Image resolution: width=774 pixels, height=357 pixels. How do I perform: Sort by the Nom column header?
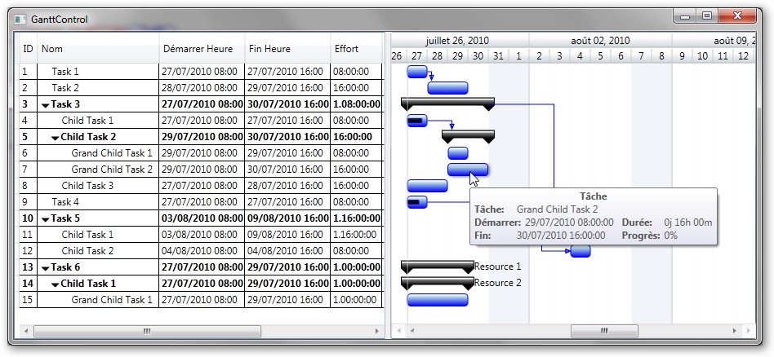click(98, 49)
